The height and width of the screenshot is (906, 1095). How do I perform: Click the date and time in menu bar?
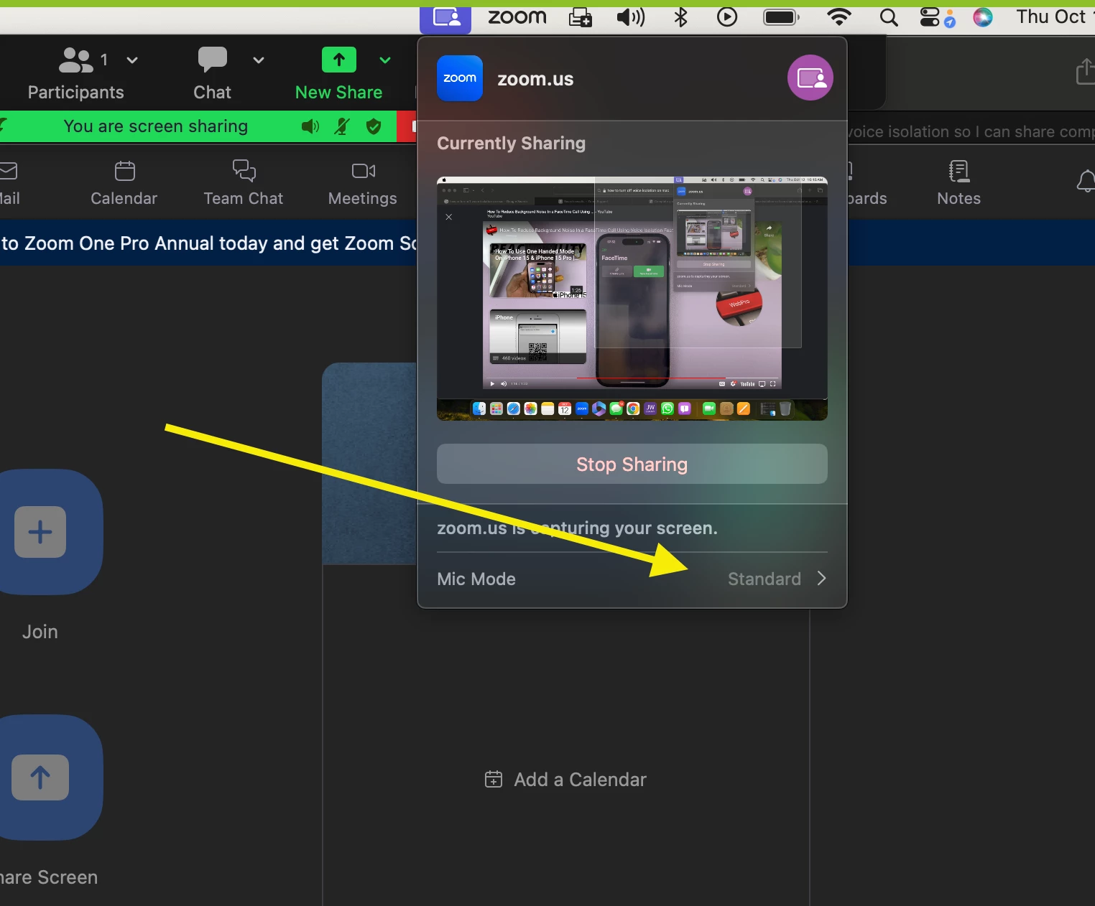[x=1055, y=17]
